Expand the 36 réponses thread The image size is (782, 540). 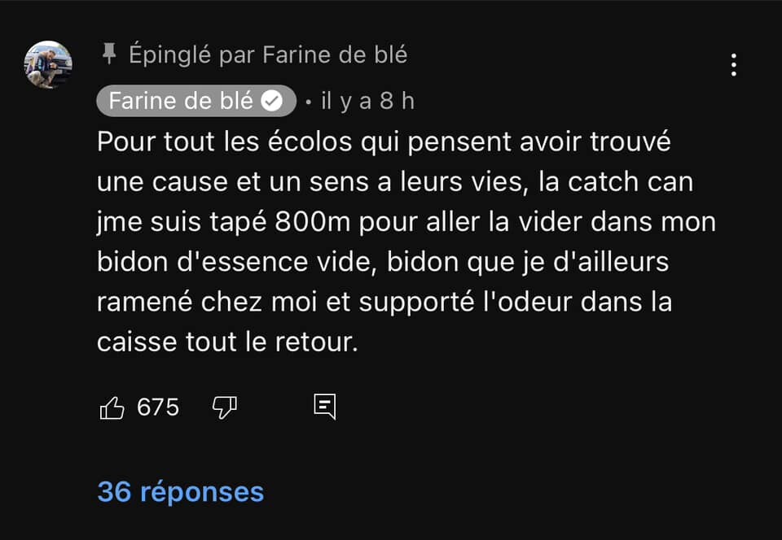[181, 492]
